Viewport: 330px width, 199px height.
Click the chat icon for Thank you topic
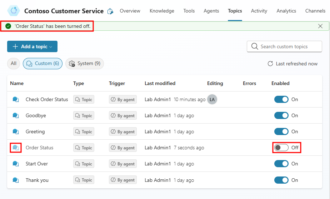(16, 180)
